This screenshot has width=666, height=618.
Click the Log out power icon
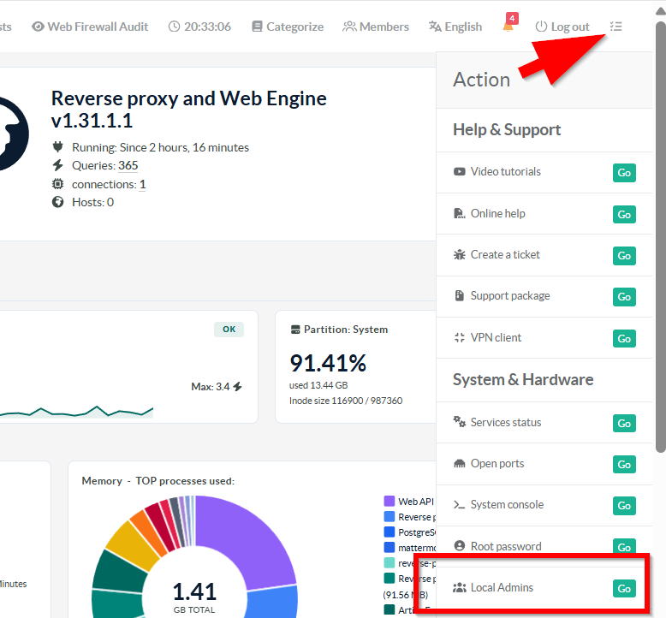point(541,27)
